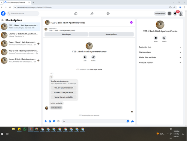Open Sticky Notes from the taskbar

click(19, 129)
